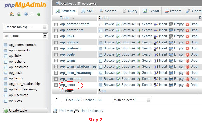Click the localhost breadcrumb link

67,3
